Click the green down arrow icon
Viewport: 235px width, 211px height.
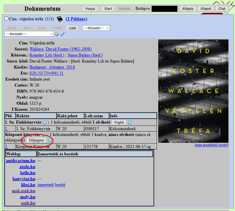(x=57, y=34)
